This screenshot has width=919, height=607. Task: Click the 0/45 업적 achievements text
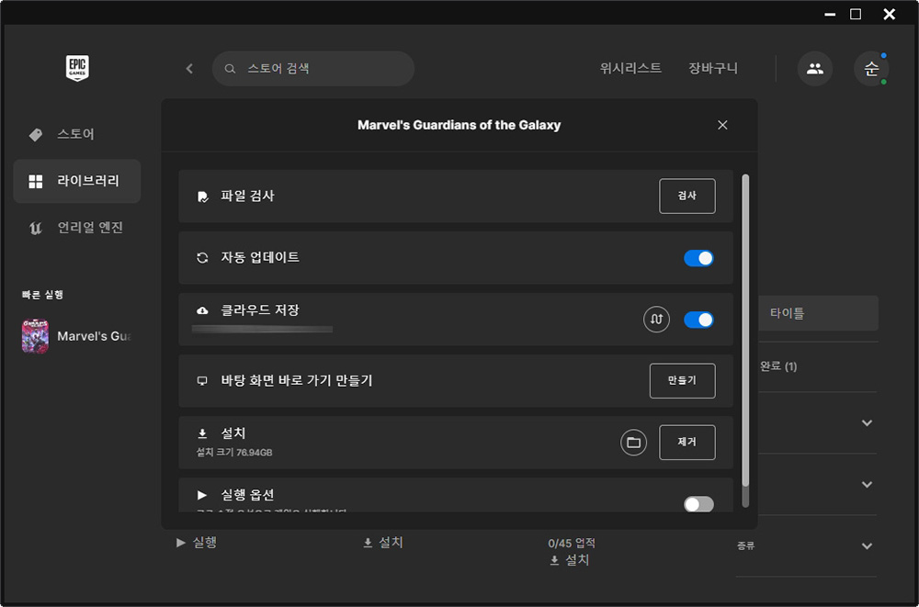point(572,543)
